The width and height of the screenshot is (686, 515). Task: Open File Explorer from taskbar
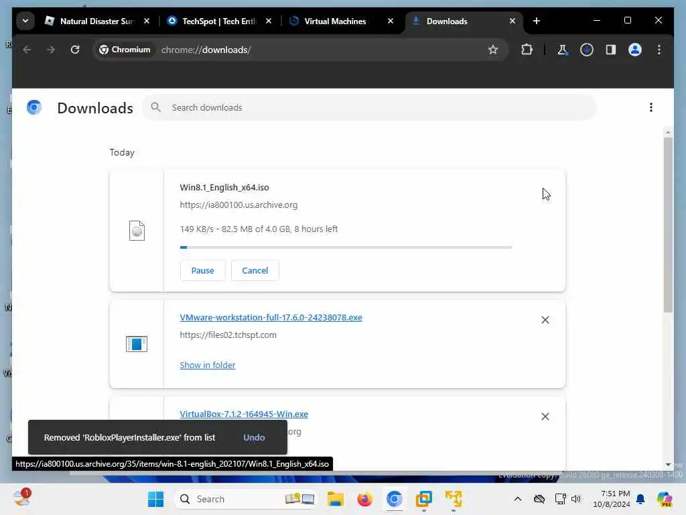[336, 499]
